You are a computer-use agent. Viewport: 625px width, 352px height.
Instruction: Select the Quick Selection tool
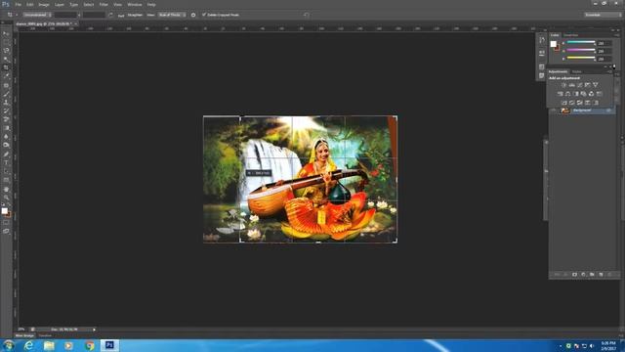point(6,60)
